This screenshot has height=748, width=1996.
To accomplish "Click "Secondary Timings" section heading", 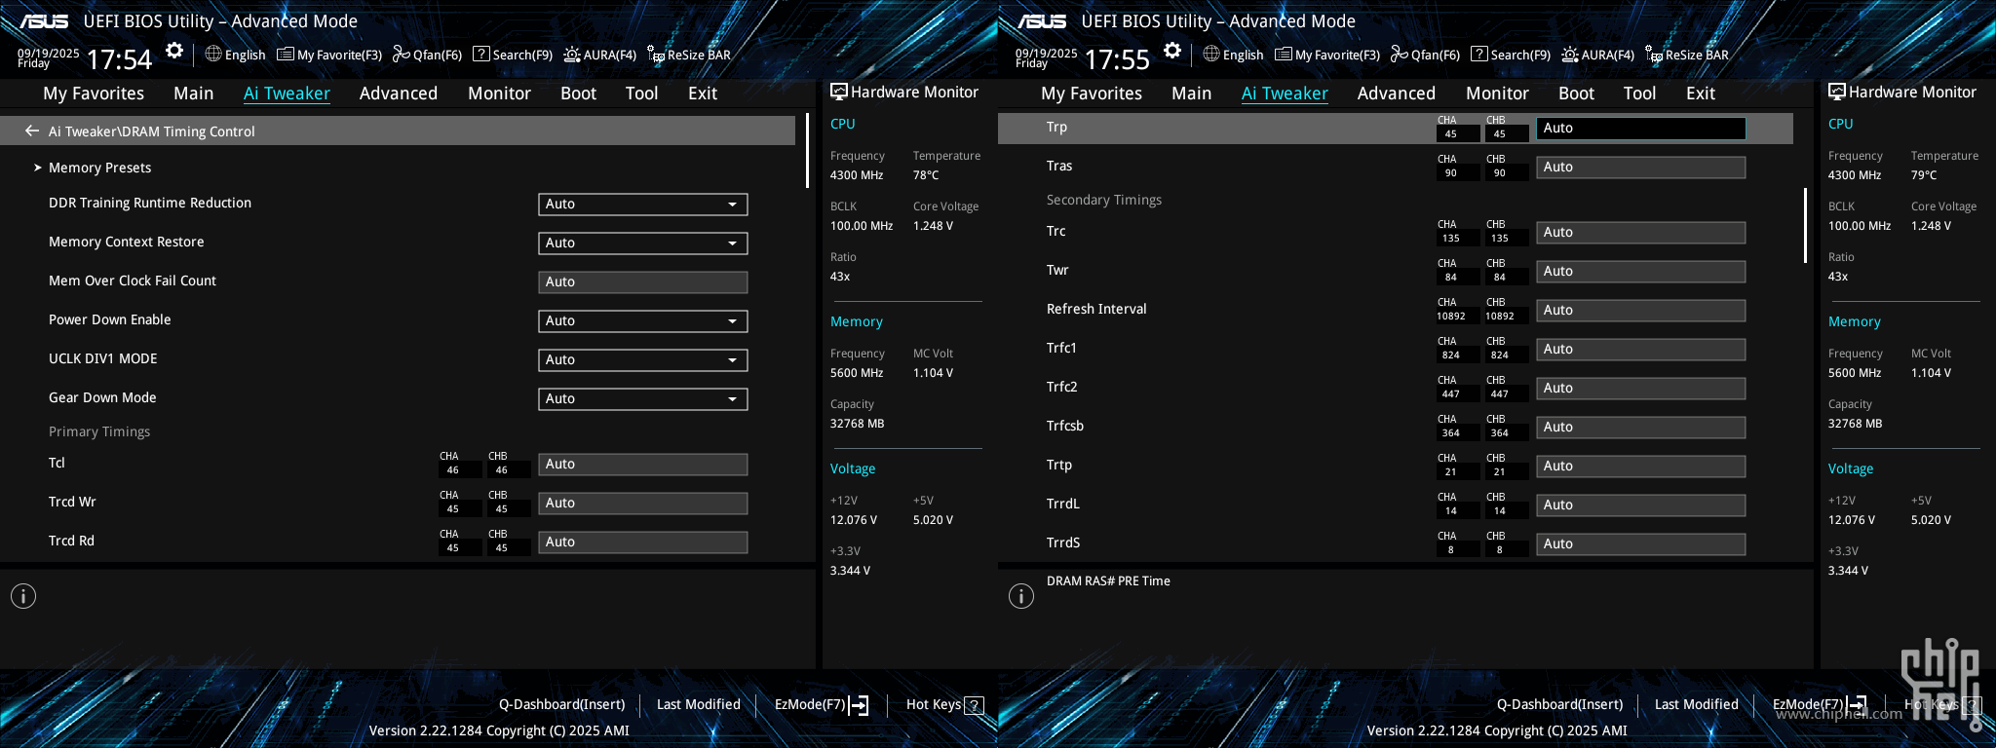I will 1104,200.
